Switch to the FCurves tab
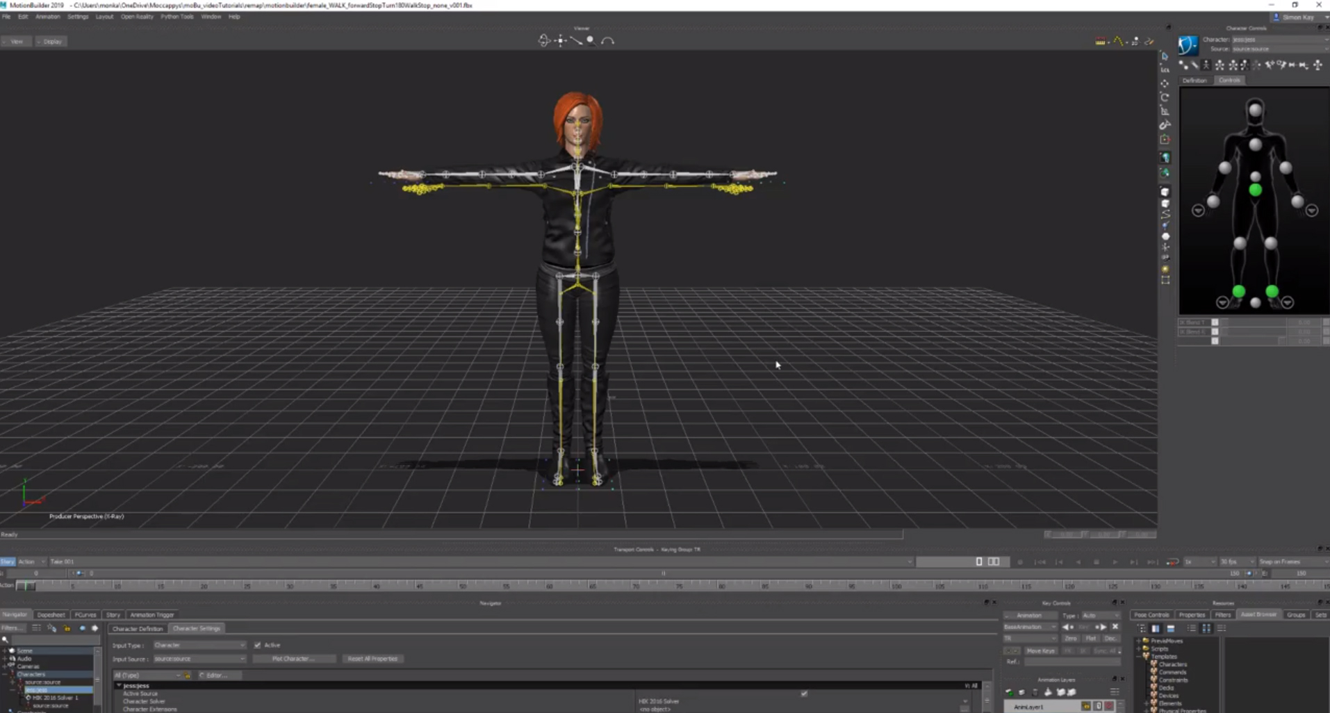 (85, 615)
